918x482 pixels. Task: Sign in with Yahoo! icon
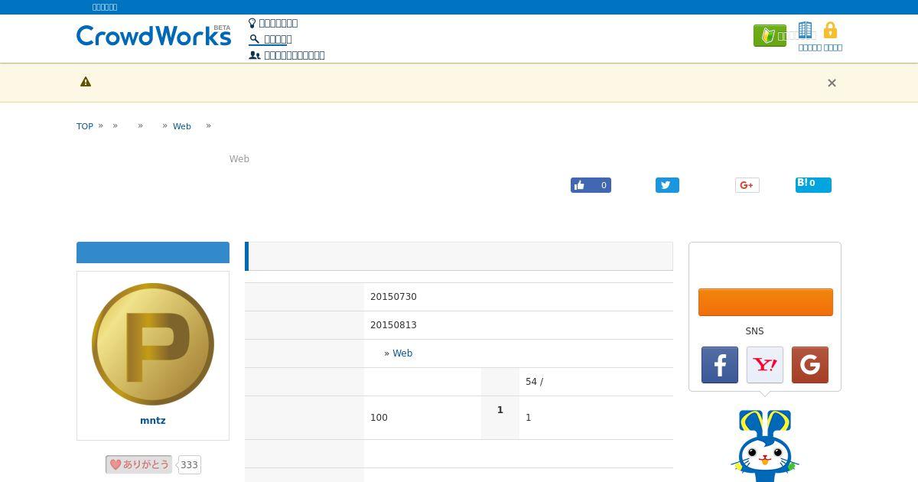click(765, 365)
